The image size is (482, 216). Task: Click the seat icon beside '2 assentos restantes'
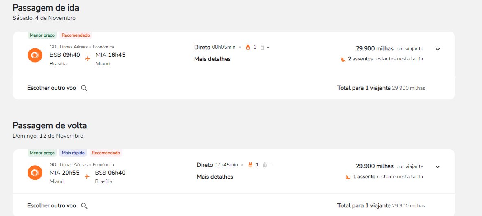point(343,59)
